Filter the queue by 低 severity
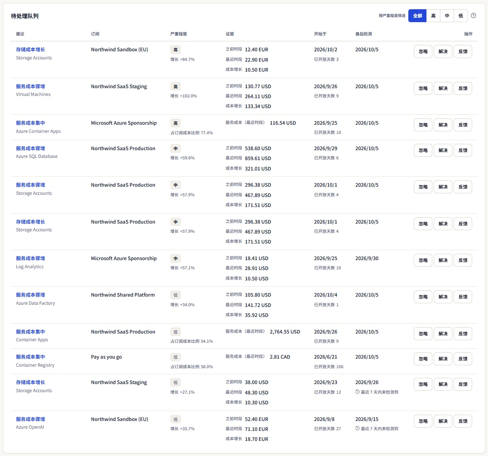The image size is (488, 456). click(x=461, y=15)
